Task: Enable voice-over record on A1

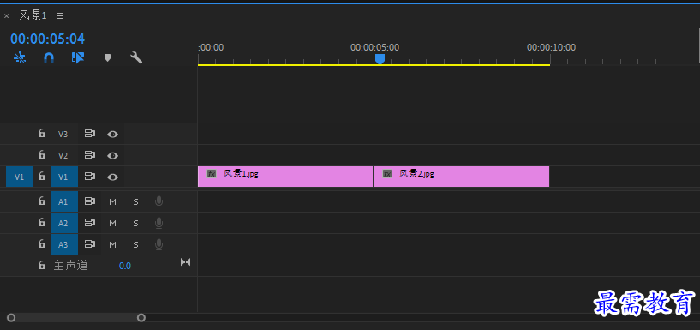Action: (159, 201)
